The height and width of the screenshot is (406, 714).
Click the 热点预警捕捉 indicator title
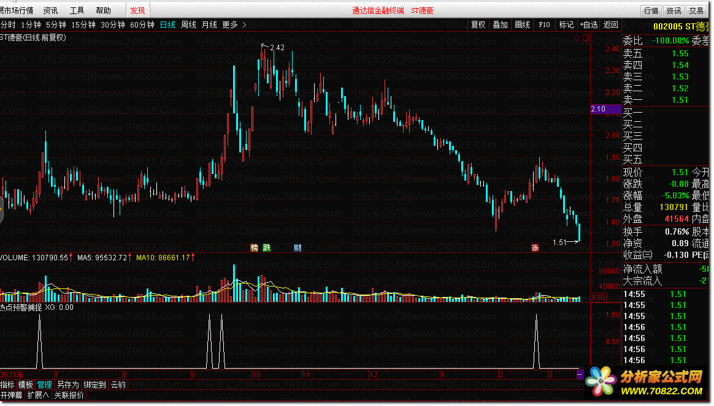pos(21,307)
